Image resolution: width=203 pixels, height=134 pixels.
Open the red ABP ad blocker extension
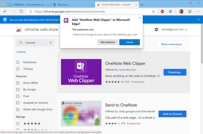[162, 12]
